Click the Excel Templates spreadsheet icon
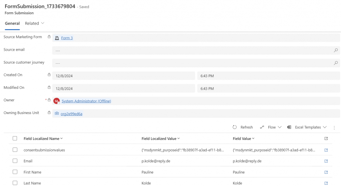The width and height of the screenshot is (341, 186). pos(289,127)
